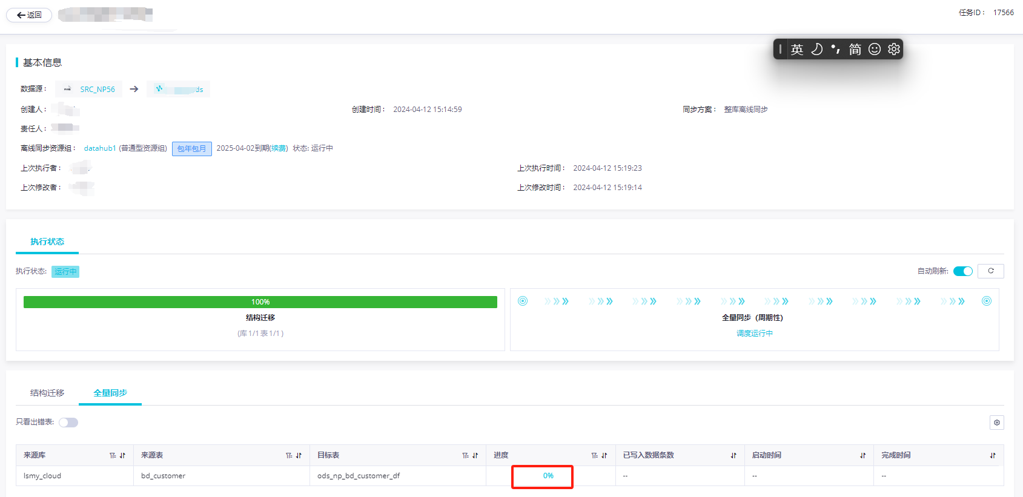Open the filter on the 进度 column
Screen dimensions: 1023x497
point(595,456)
